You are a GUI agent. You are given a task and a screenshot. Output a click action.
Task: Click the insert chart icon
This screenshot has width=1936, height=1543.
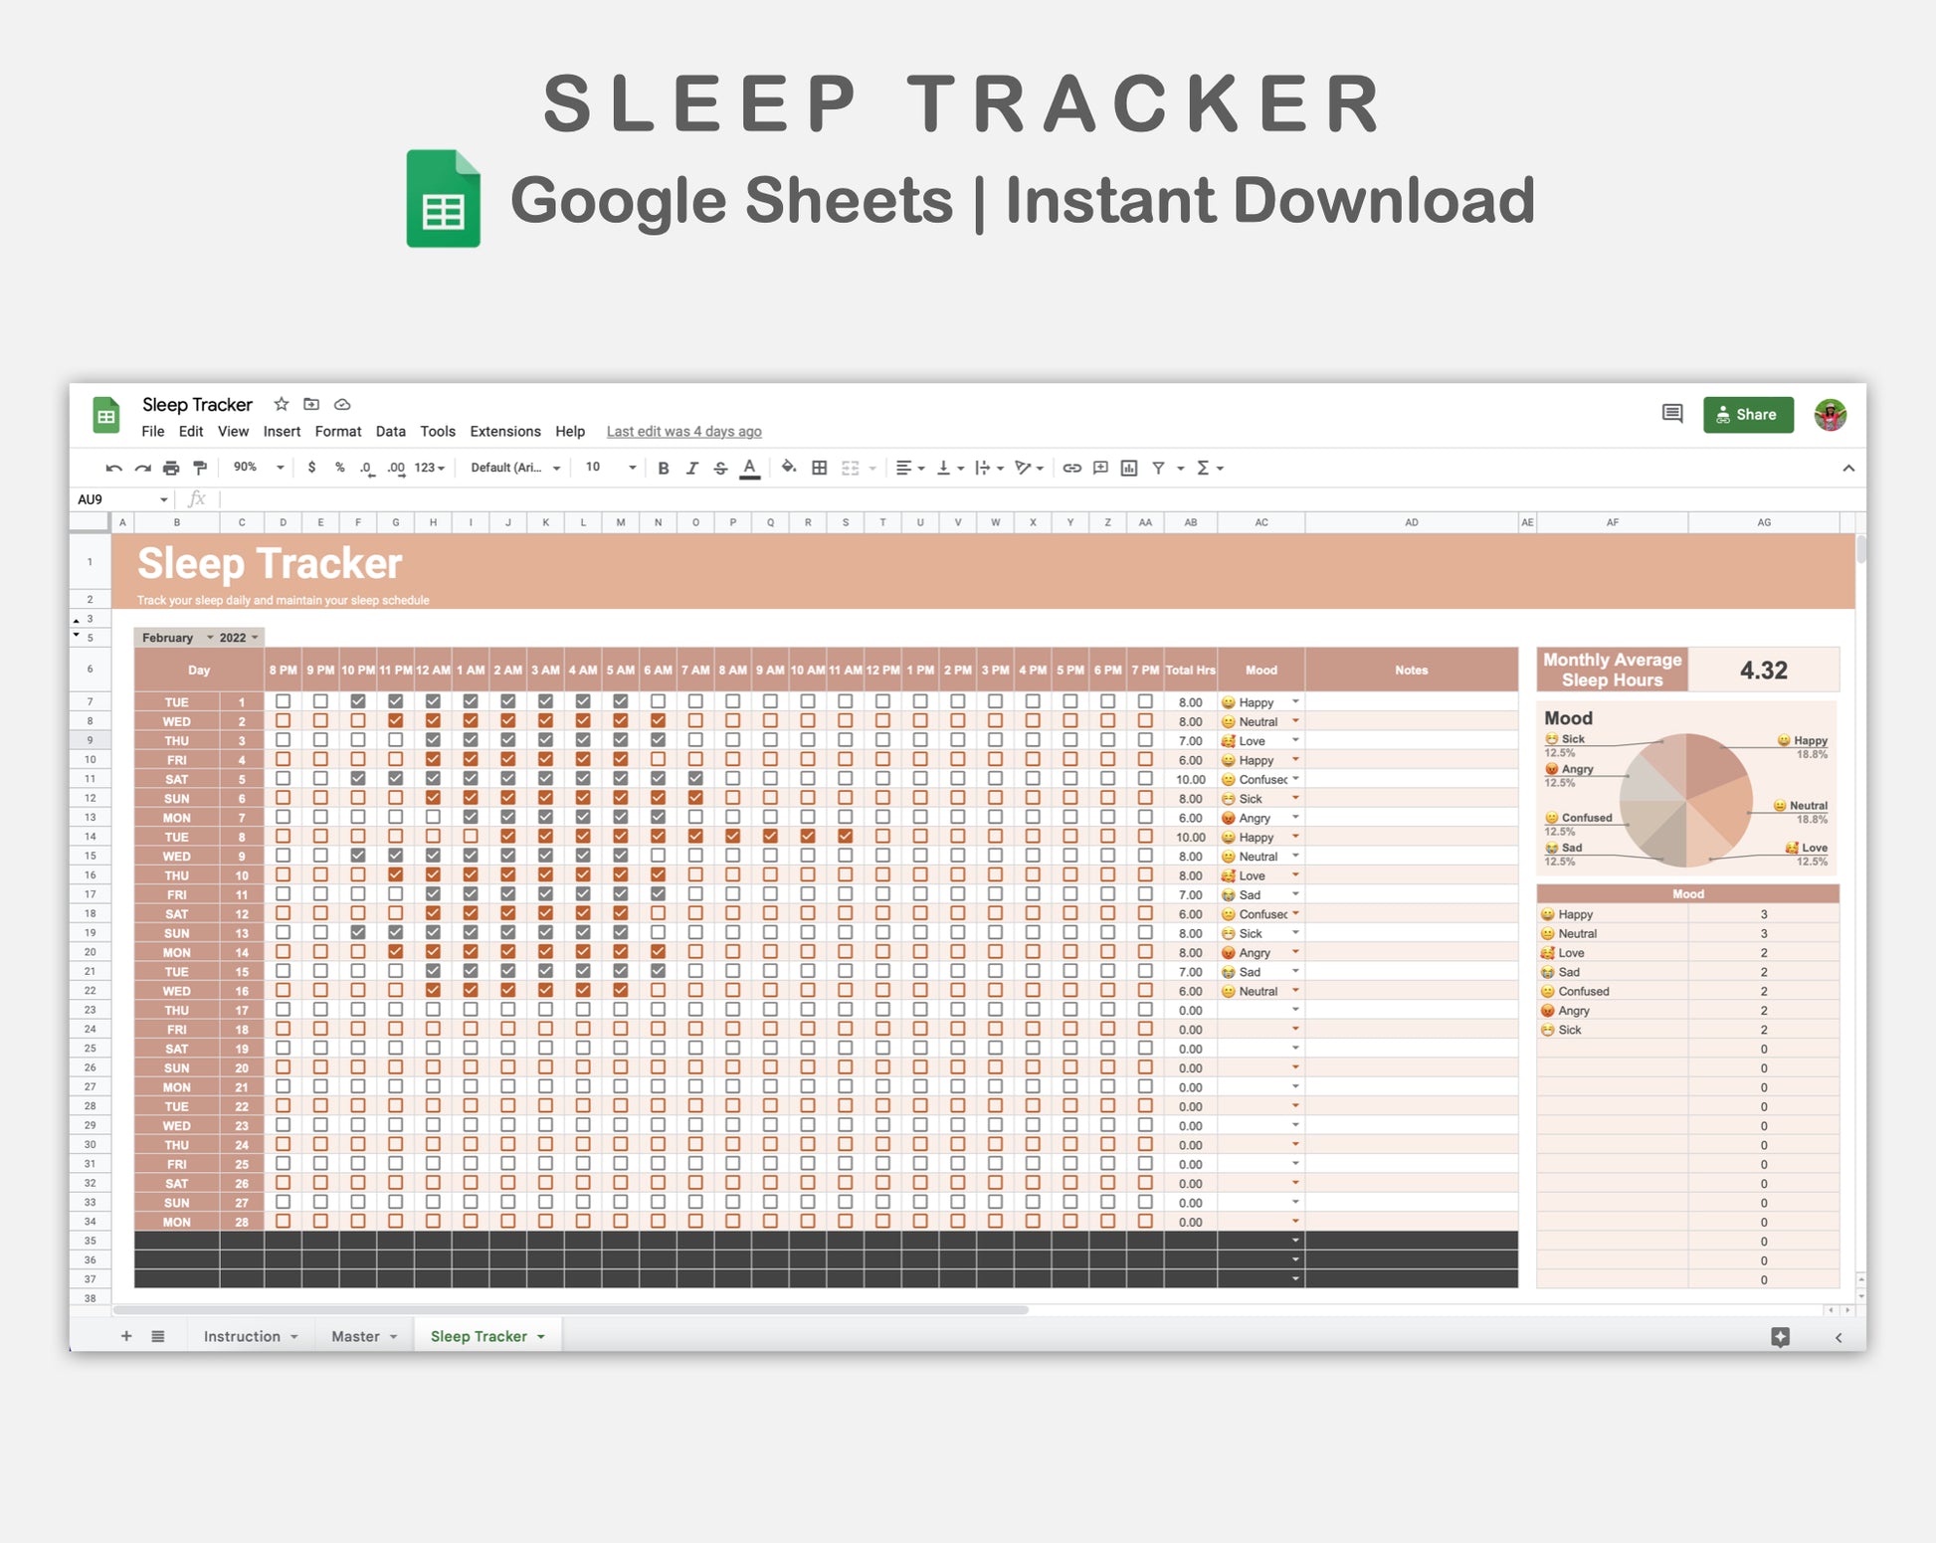(x=1129, y=468)
